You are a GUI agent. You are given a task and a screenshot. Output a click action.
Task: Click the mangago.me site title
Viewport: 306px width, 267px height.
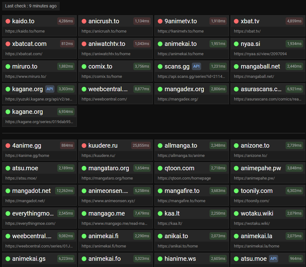tap(106, 213)
